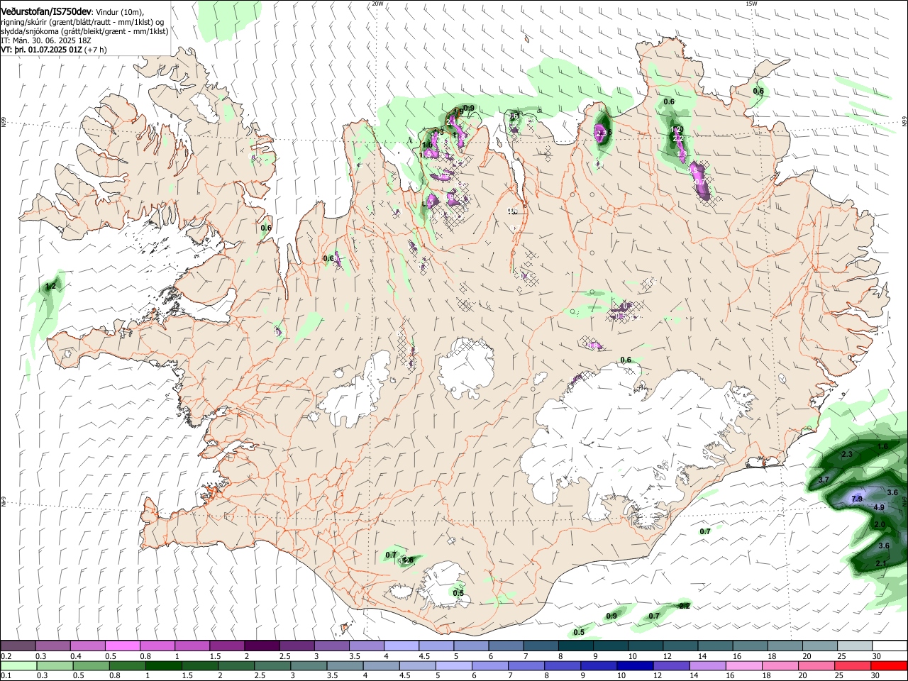This screenshot has width=908, height=681.
Task: Select the lavender snow swatch between 4 and 4.5
Action: (x=402, y=646)
